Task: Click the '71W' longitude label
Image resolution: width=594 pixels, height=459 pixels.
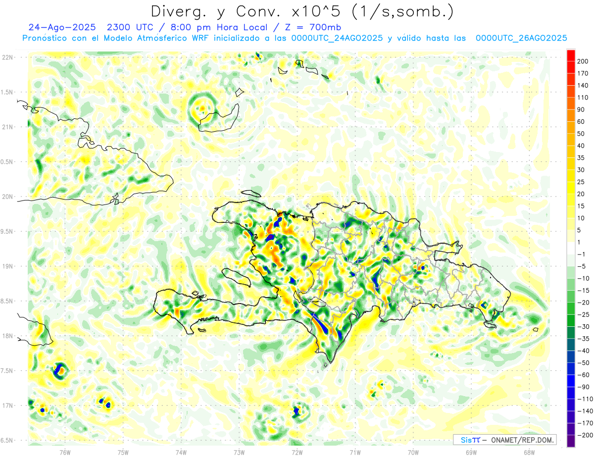Action: tap(355, 452)
